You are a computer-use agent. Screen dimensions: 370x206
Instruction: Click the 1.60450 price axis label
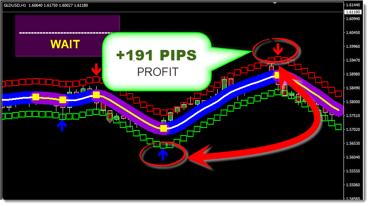pos(353,33)
